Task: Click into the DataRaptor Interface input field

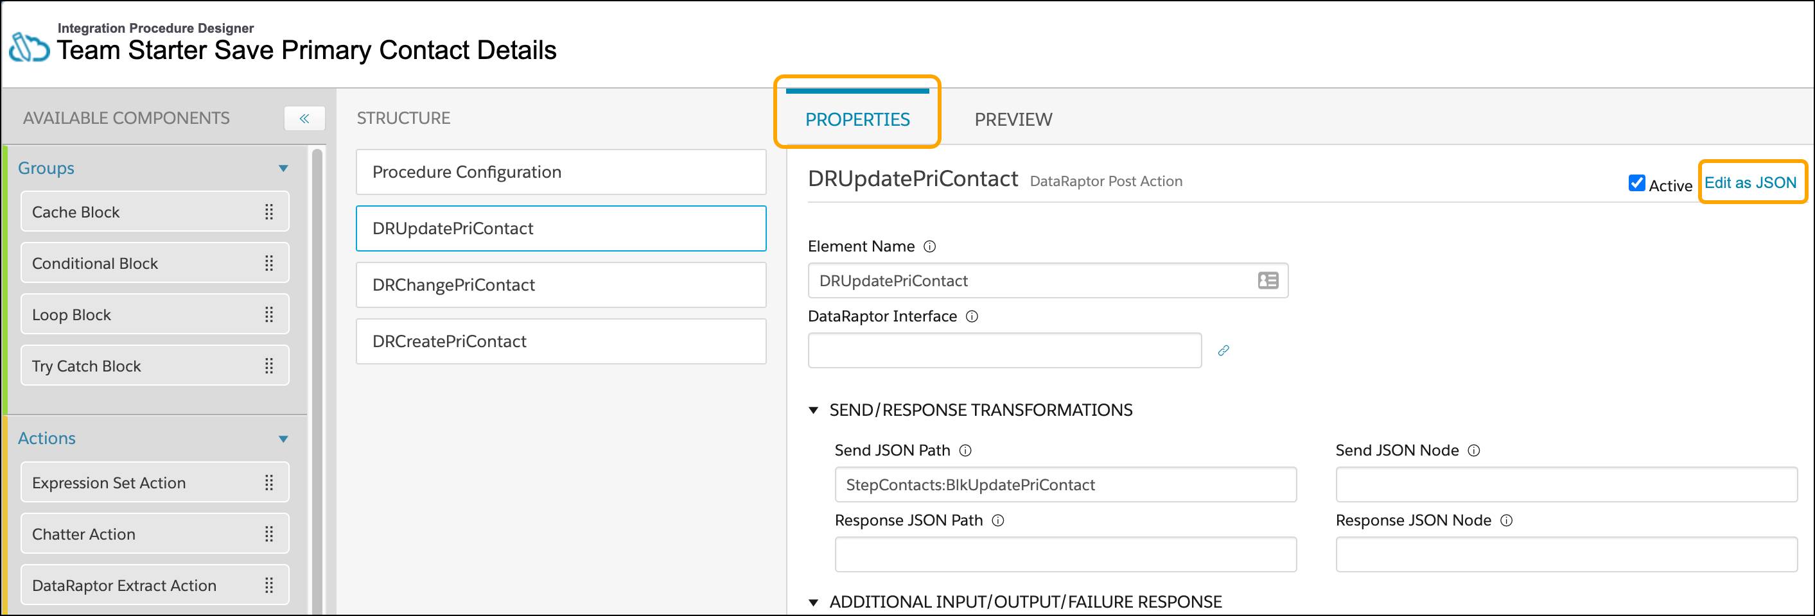Action: [x=1004, y=350]
